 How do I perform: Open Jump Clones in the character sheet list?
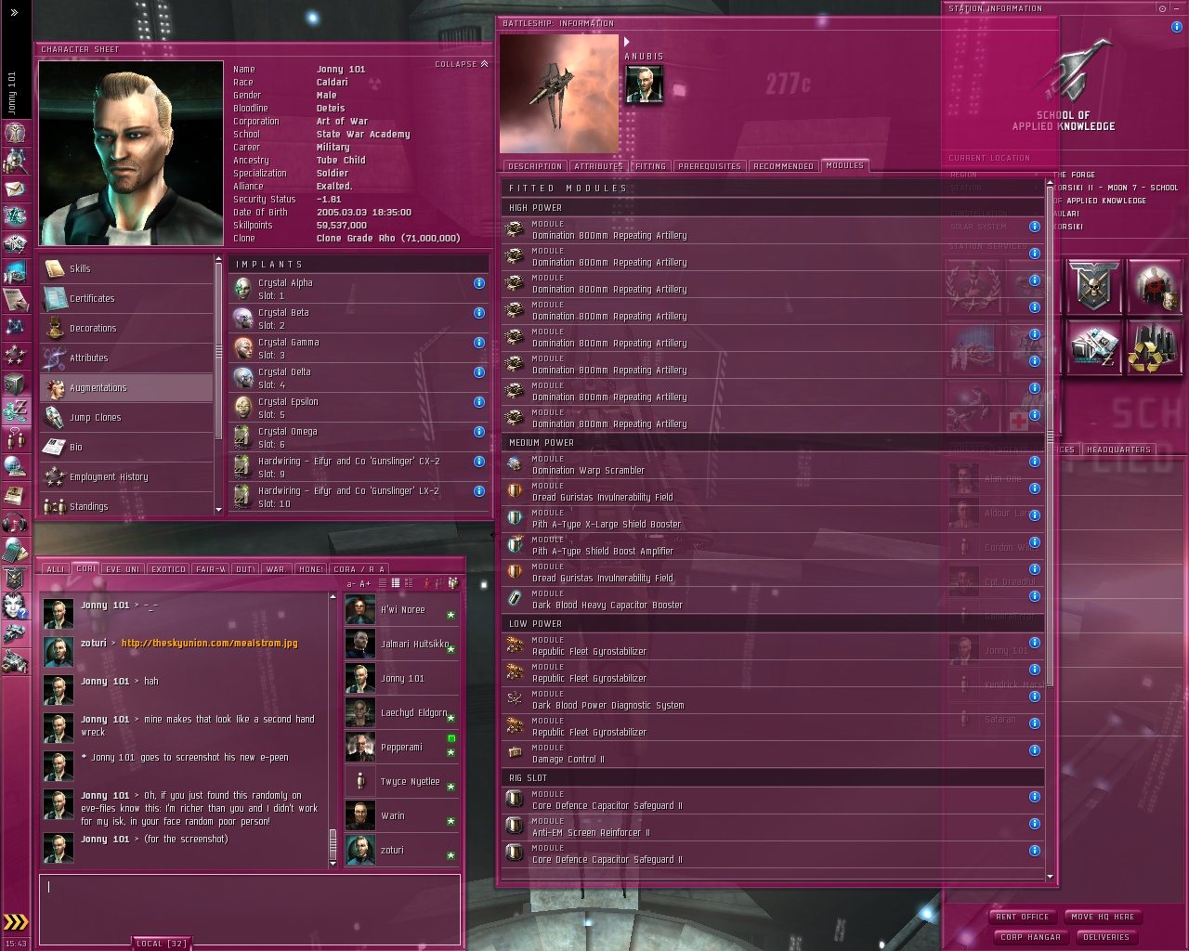(127, 417)
